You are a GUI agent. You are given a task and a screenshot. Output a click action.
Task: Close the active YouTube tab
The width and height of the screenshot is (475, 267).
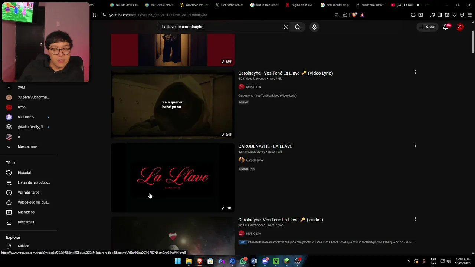[x=418, y=5]
